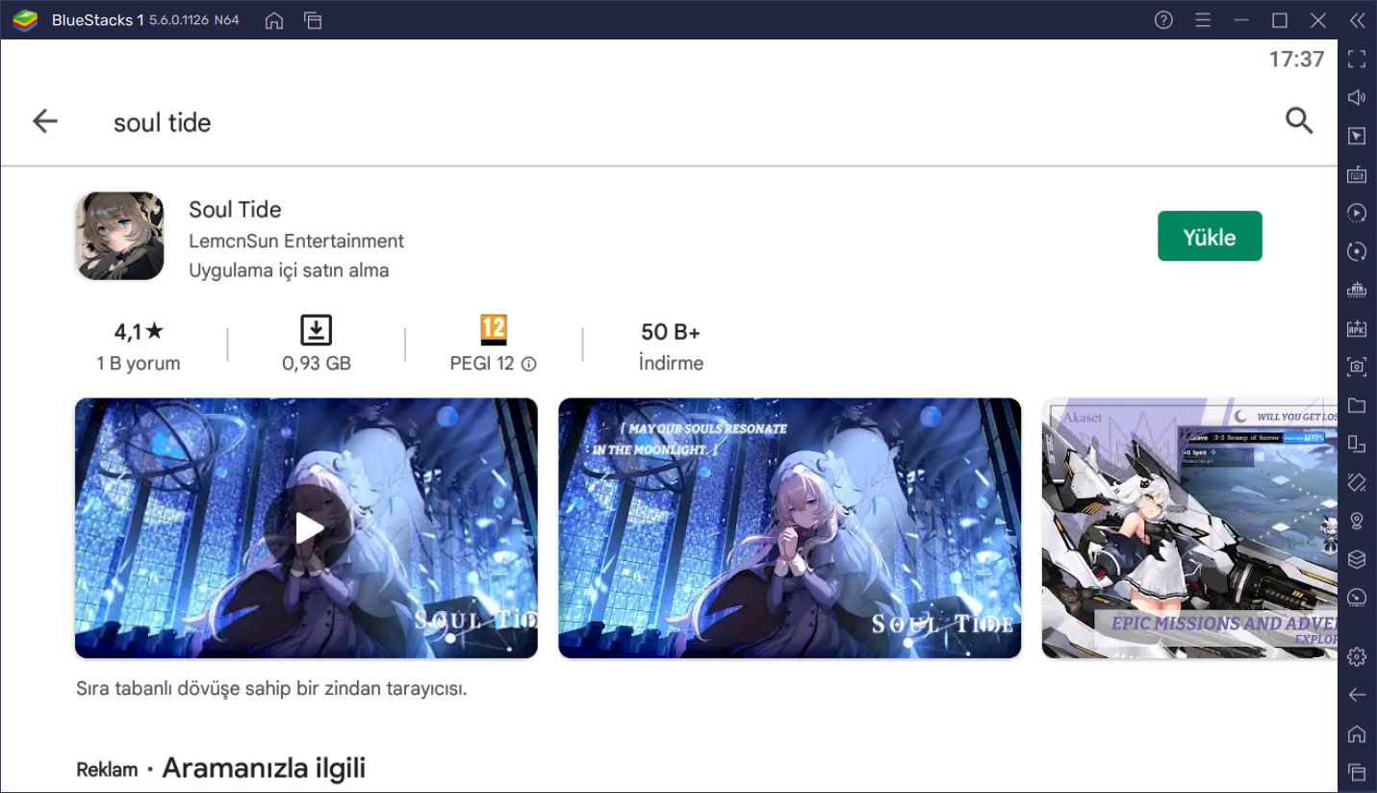The width and height of the screenshot is (1377, 793).
Task: Click the 'Aramanızla ilgili' heading
Action: click(x=264, y=768)
